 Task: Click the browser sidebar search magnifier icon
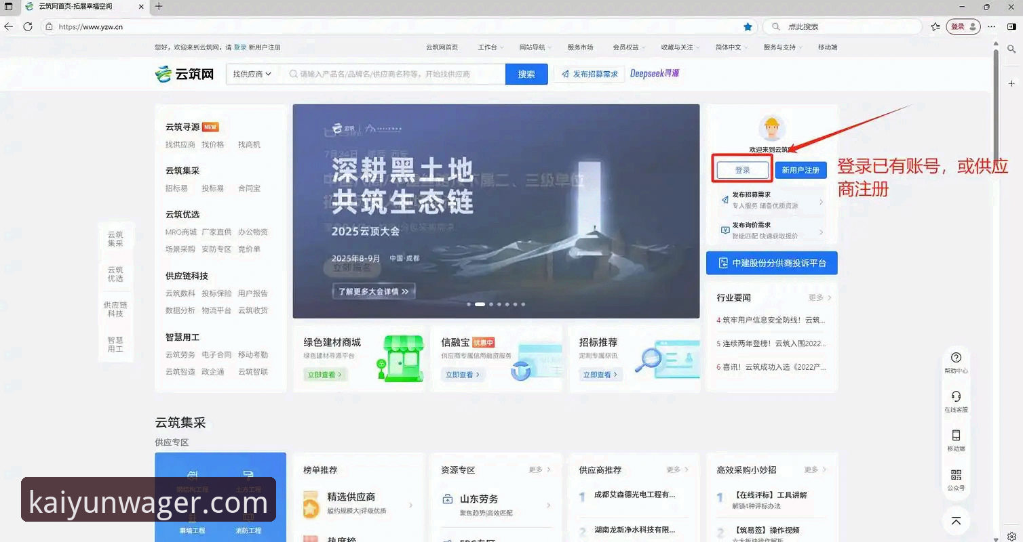1011,49
